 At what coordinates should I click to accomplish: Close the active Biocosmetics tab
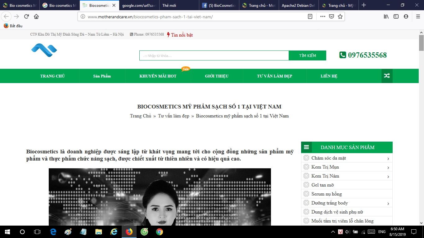(x=114, y=5)
